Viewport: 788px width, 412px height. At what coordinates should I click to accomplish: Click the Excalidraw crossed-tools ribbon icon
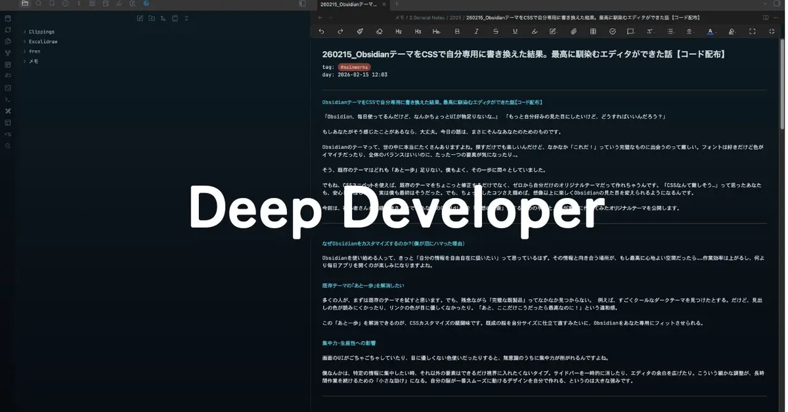(8, 110)
